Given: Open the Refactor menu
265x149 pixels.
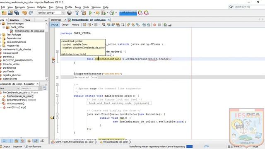Looking at the screenshot, I should click(x=41, y=7).
